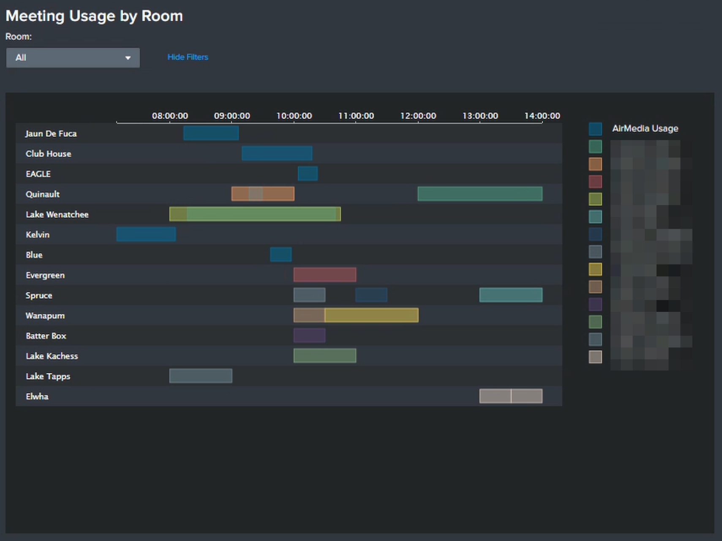Click the Lake Kachess room label
This screenshot has height=541, width=722.
[x=52, y=356]
